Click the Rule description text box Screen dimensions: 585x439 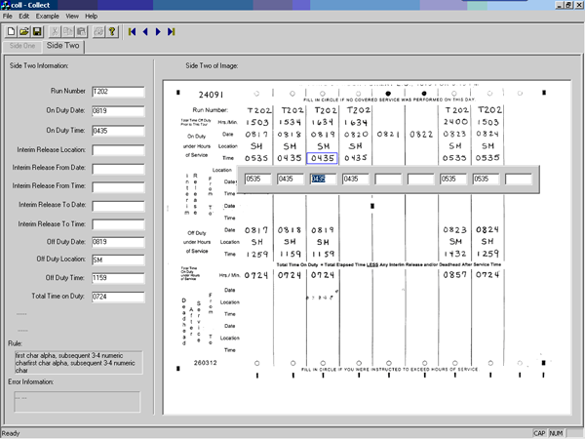tap(78, 363)
